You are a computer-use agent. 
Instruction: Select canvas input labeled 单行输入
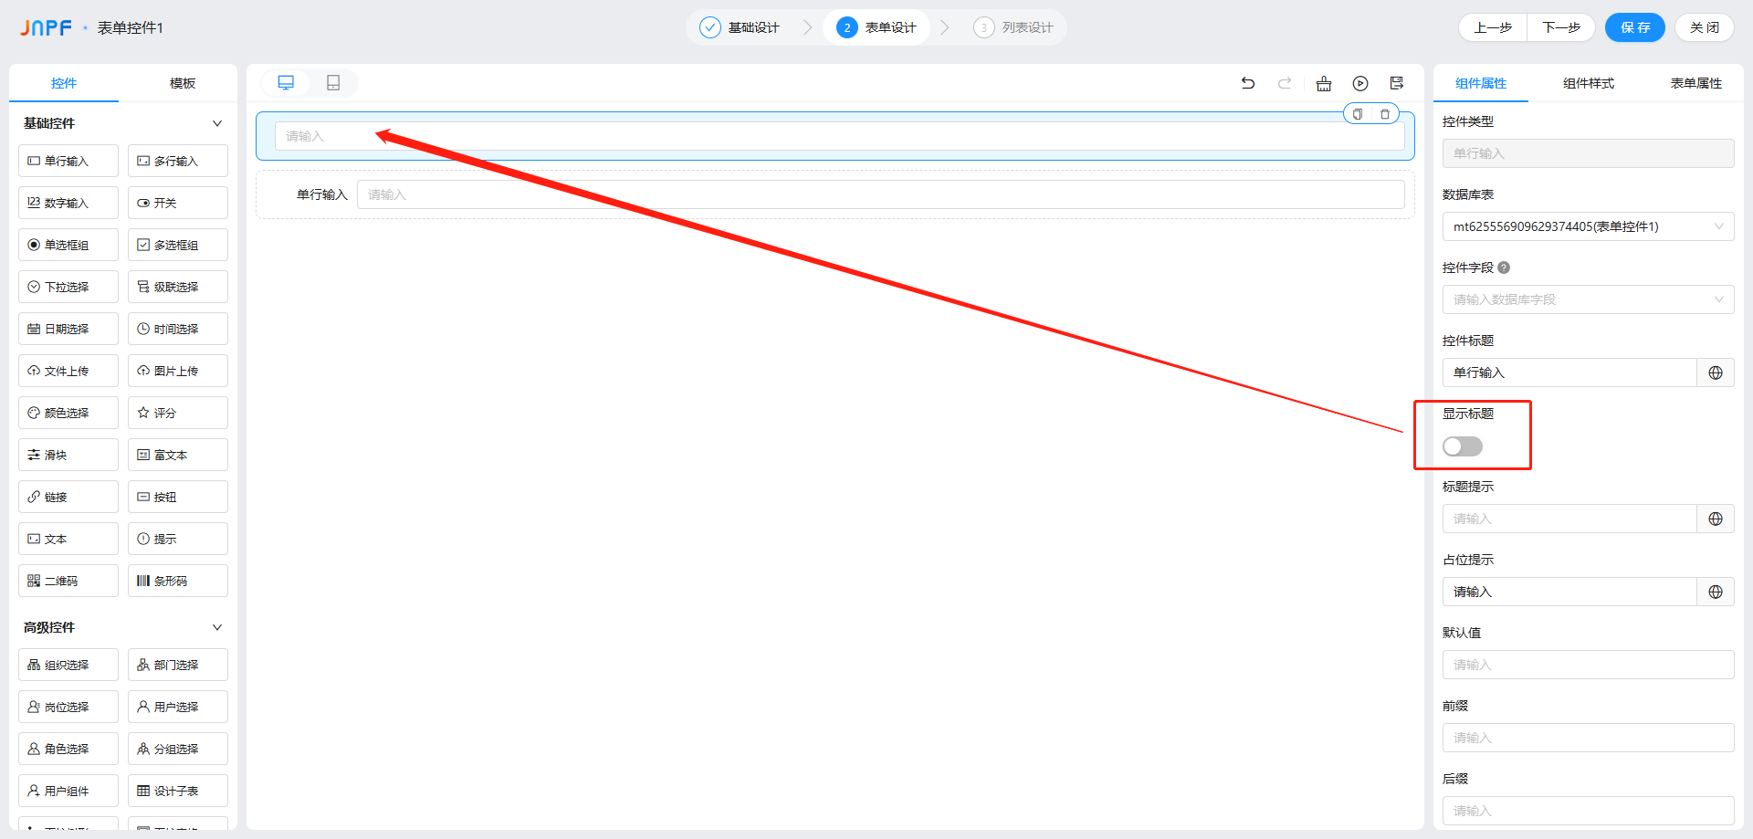[881, 194]
